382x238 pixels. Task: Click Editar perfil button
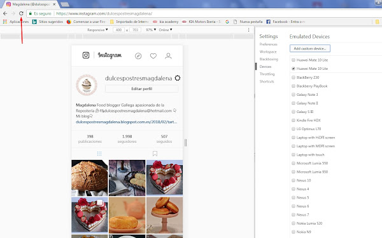(142, 89)
